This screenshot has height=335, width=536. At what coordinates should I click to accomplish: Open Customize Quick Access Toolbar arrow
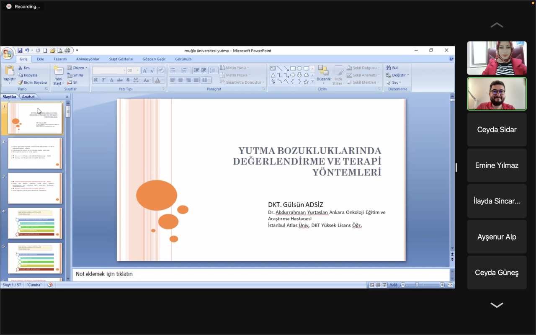tap(77, 51)
